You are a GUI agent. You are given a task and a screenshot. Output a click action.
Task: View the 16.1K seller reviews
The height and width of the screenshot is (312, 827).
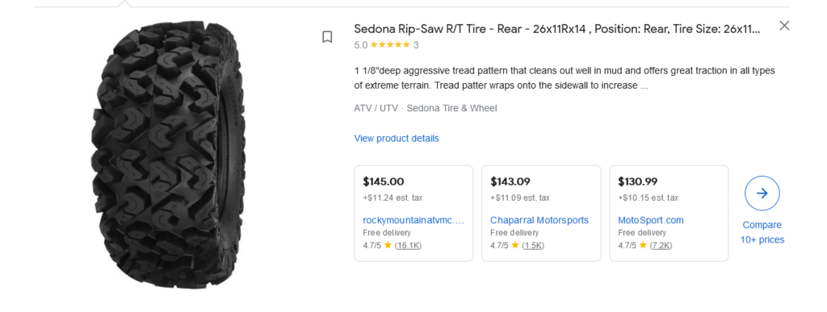click(x=408, y=245)
